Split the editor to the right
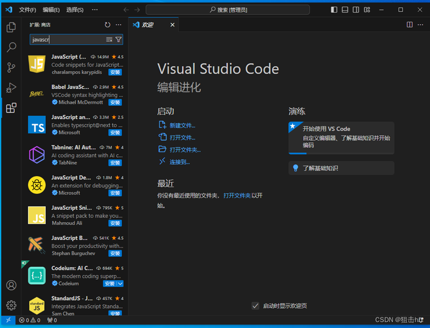This screenshot has height=328, width=430. click(x=410, y=25)
